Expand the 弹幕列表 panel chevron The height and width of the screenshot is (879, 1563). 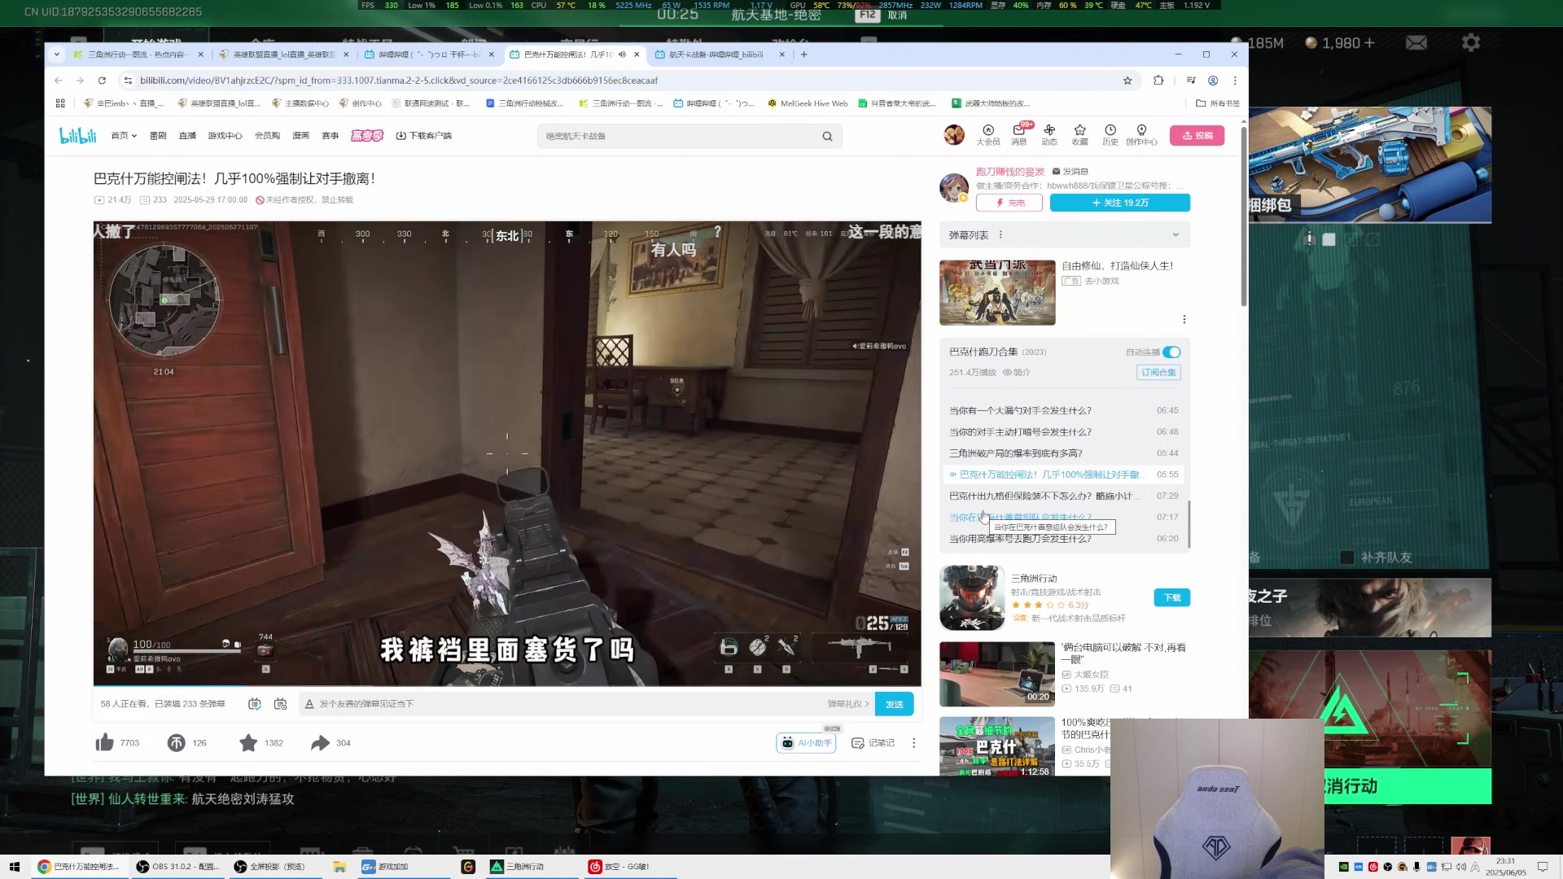[x=1176, y=235]
